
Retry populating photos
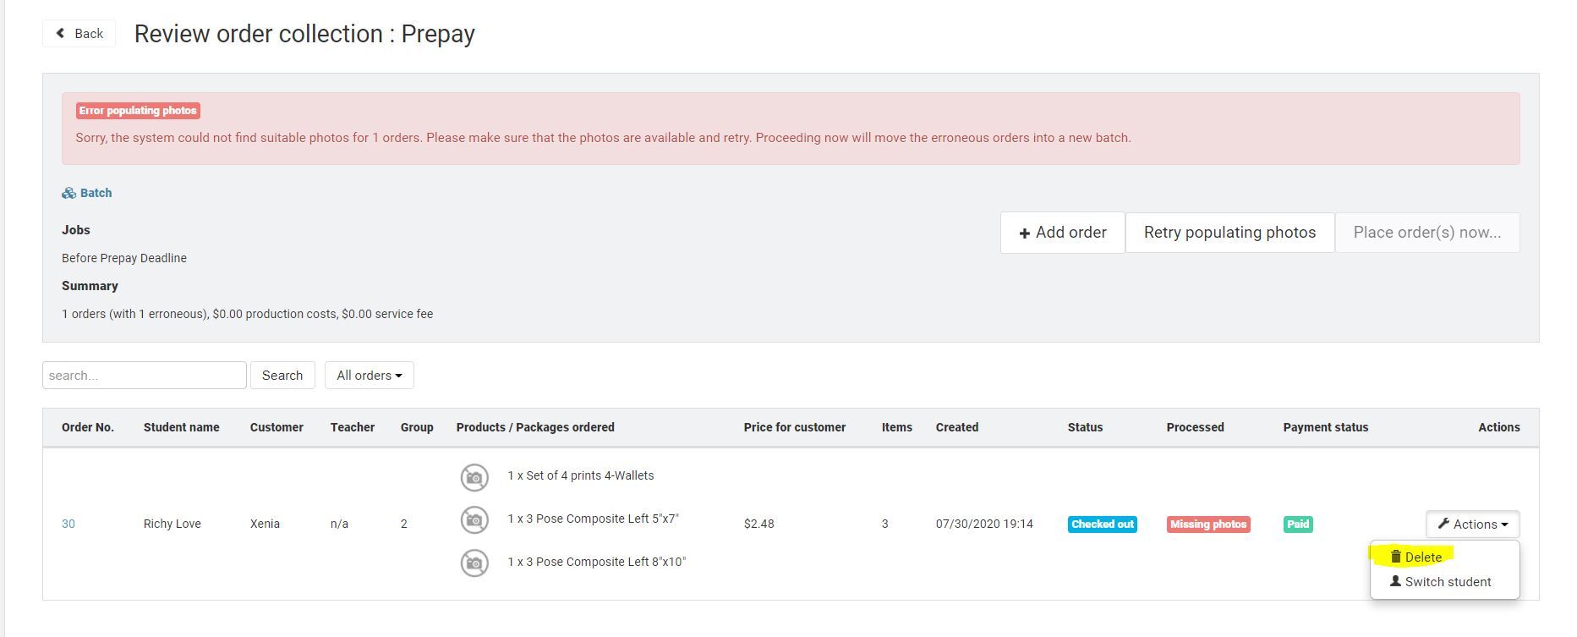pyautogui.click(x=1229, y=233)
